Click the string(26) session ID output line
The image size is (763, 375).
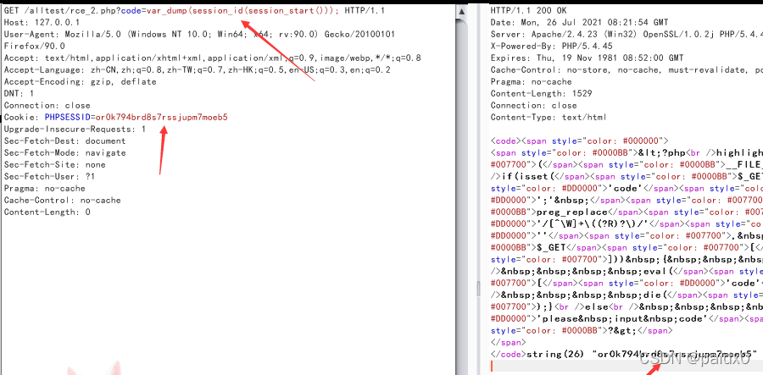click(x=626, y=354)
